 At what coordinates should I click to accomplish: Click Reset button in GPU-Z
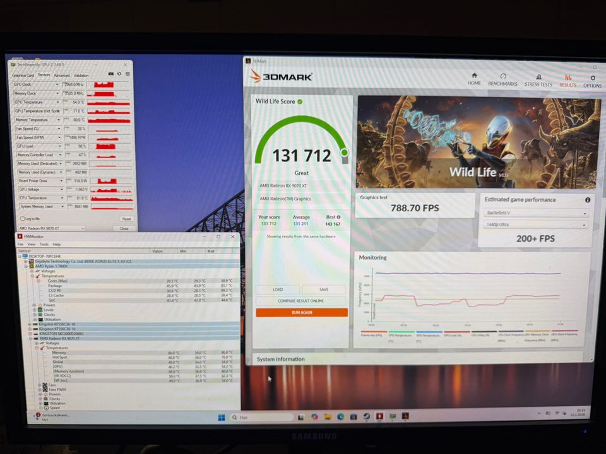126,219
